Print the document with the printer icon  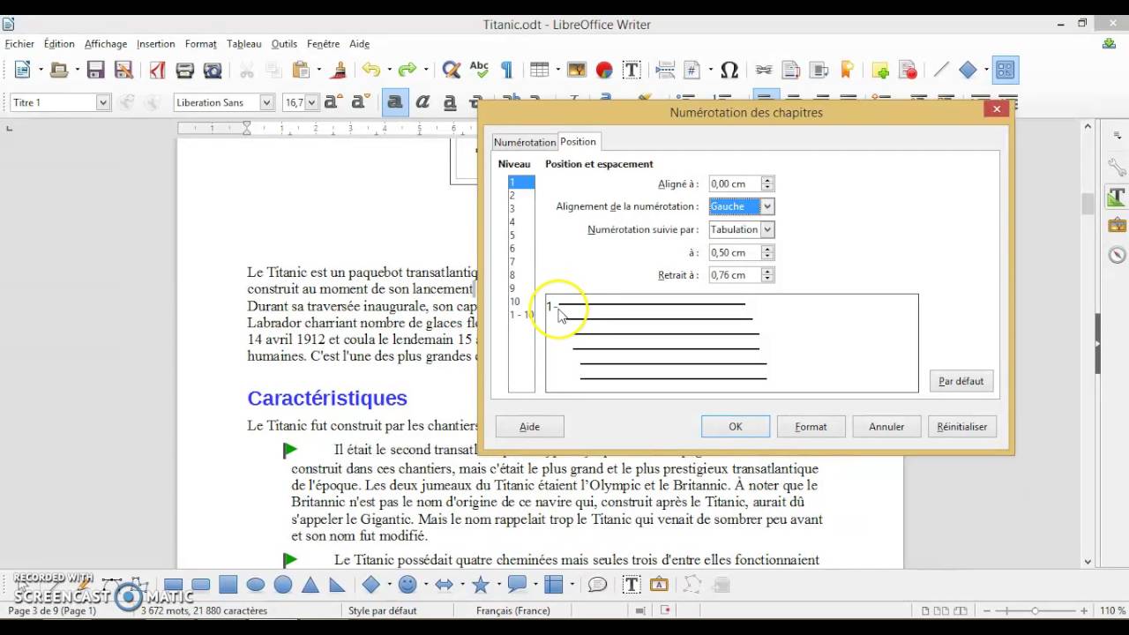pos(184,71)
